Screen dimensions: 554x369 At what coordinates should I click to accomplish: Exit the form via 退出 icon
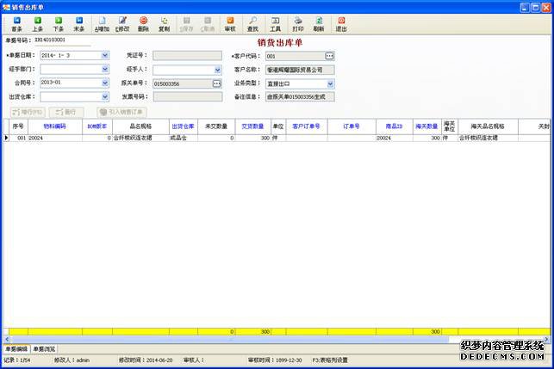[342, 23]
